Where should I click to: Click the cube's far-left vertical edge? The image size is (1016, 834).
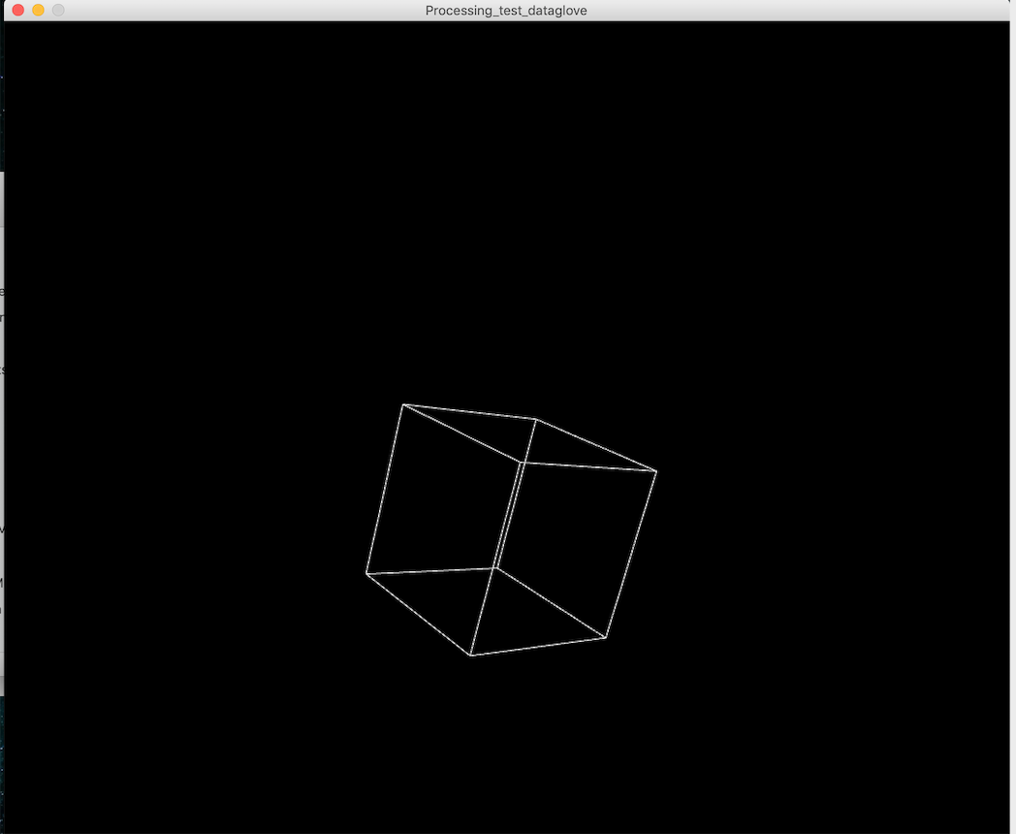point(385,489)
